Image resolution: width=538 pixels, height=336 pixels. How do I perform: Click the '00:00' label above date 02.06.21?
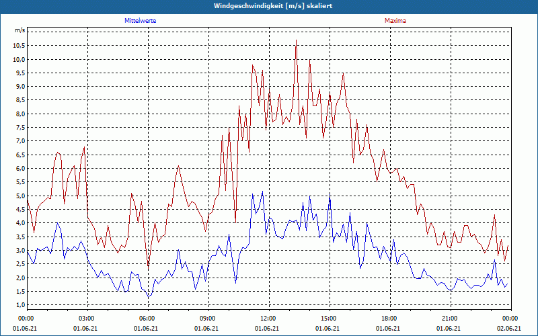[511, 319]
